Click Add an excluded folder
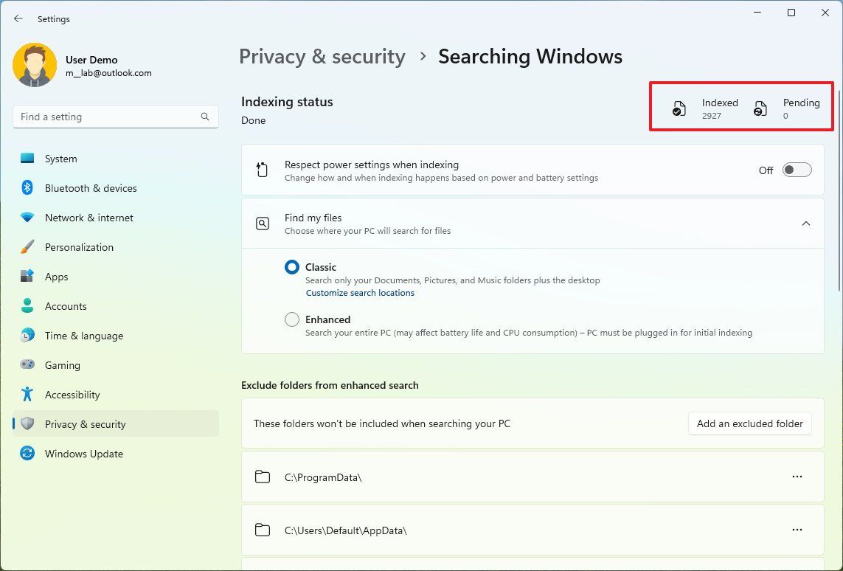This screenshot has width=843, height=571. pyautogui.click(x=749, y=423)
